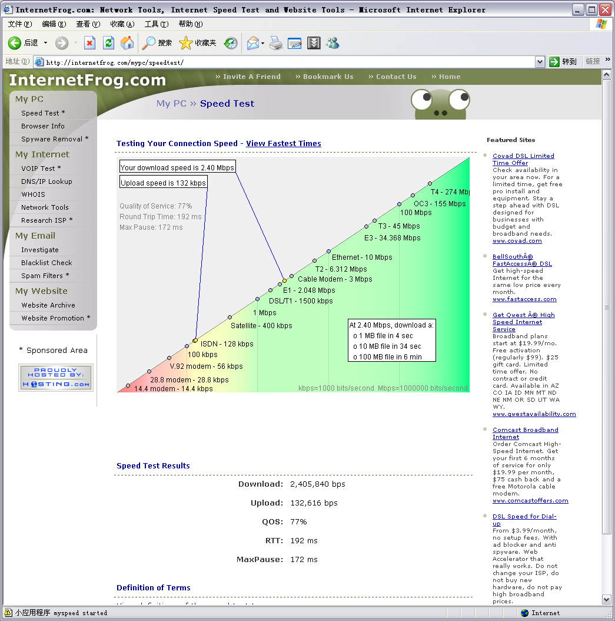Expand the Links toolbar chevron
Image resolution: width=615 pixels, height=621 pixels.
tap(608, 60)
